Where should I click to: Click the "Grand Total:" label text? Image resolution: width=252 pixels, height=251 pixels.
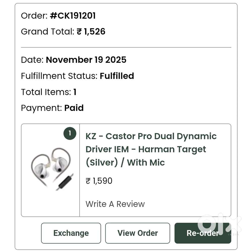48,32
